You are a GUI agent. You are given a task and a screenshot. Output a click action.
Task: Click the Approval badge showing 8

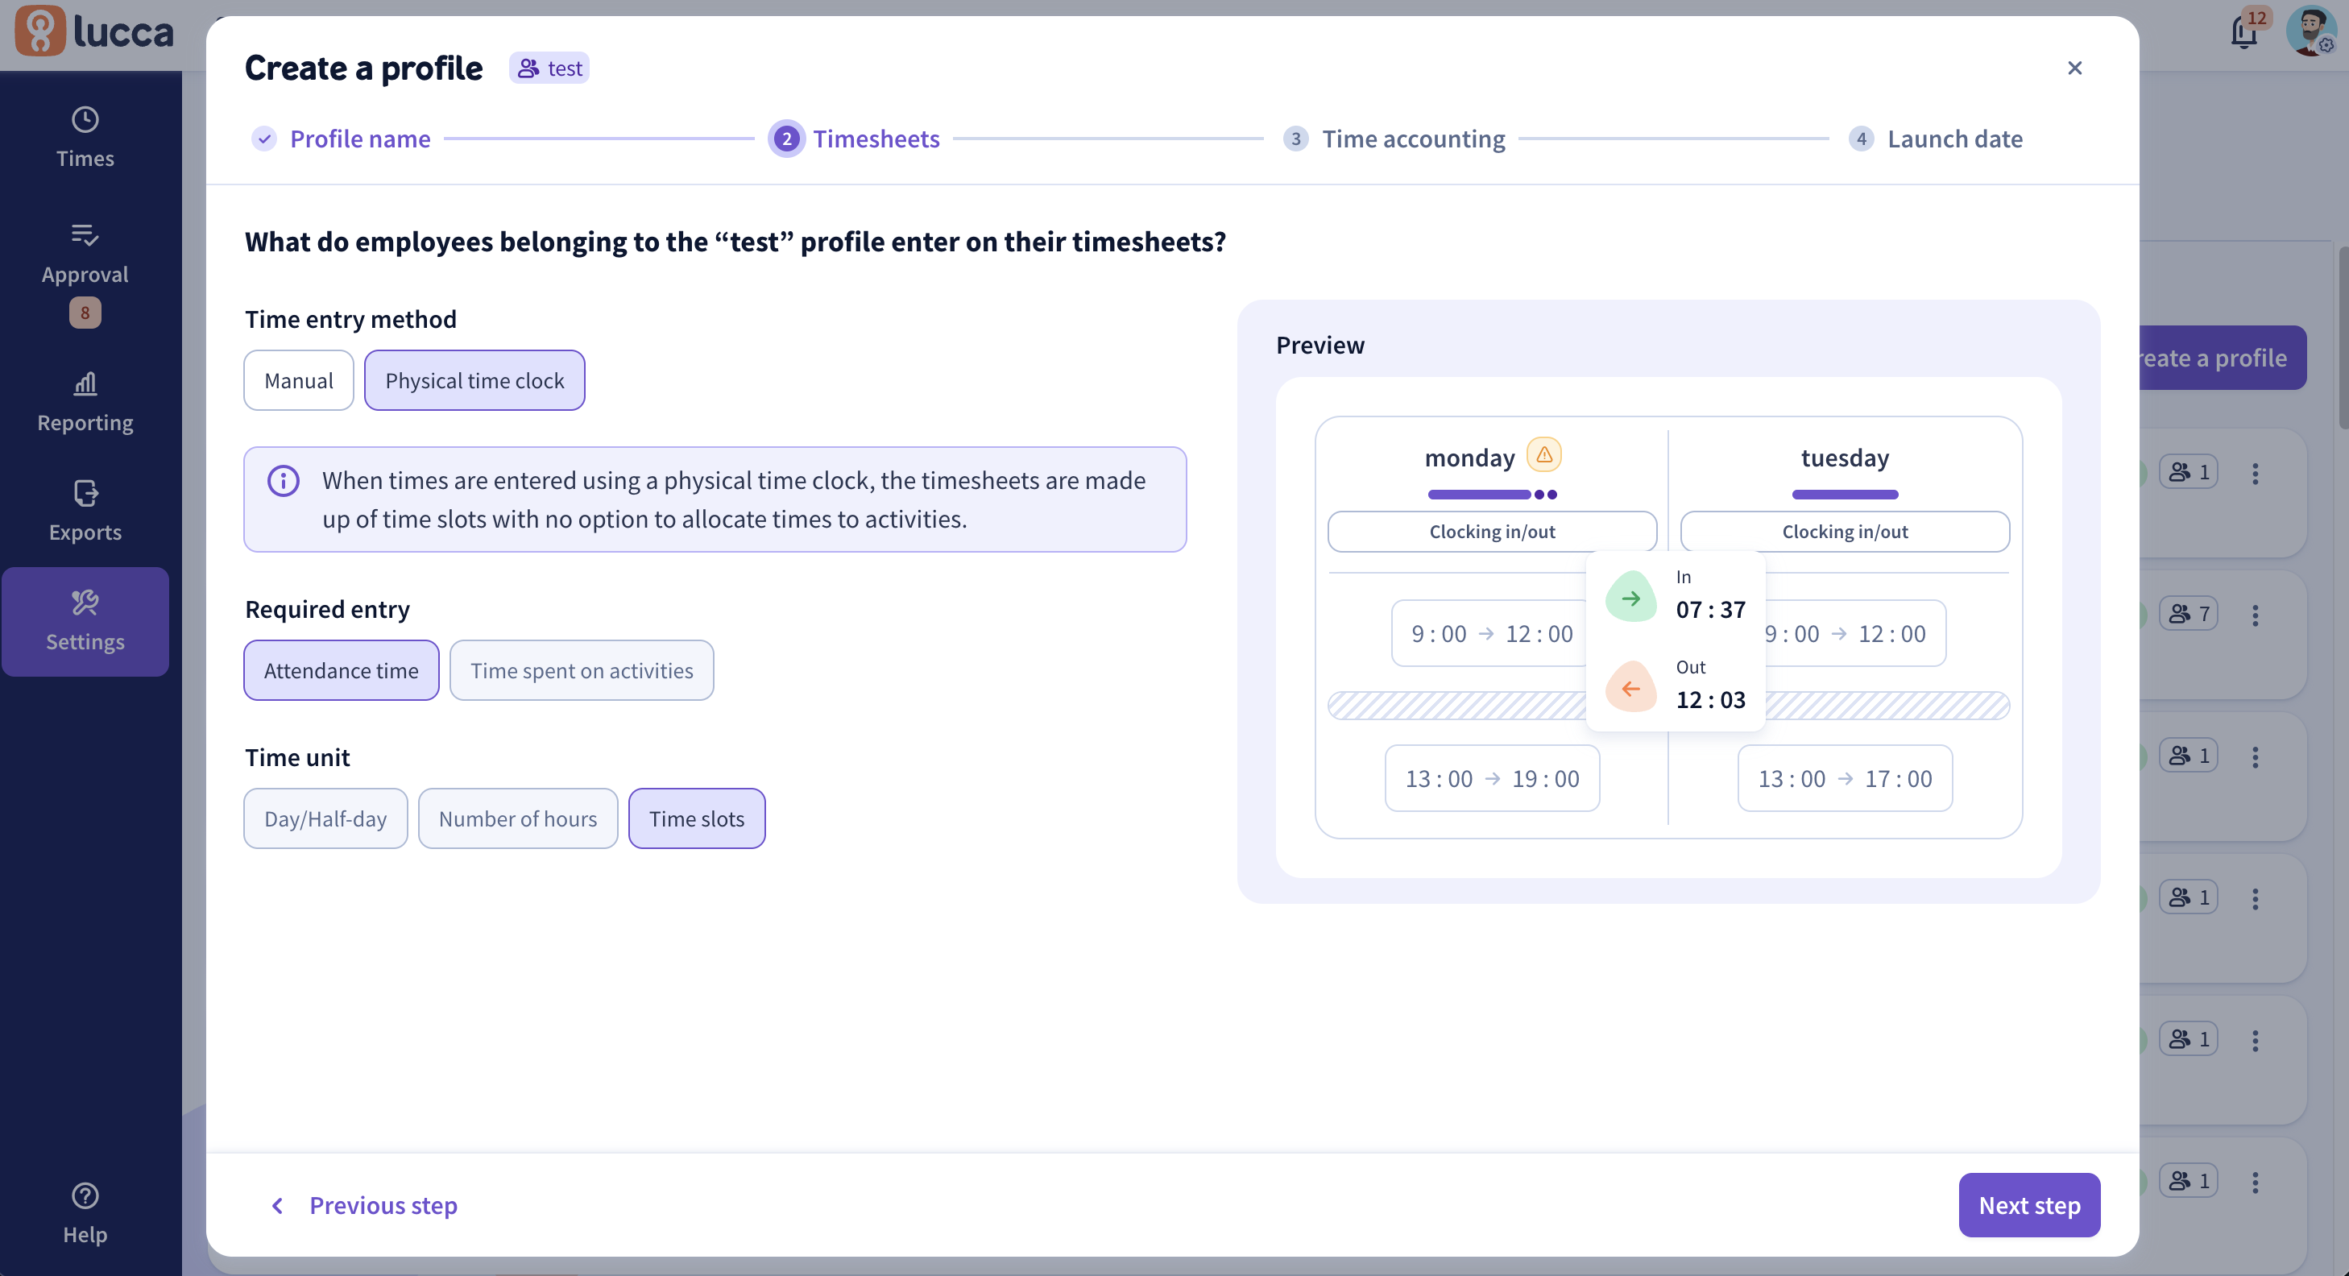[85, 313]
